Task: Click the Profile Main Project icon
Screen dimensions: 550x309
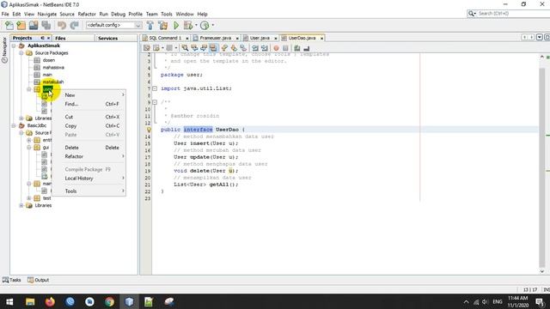Action: coord(205,25)
